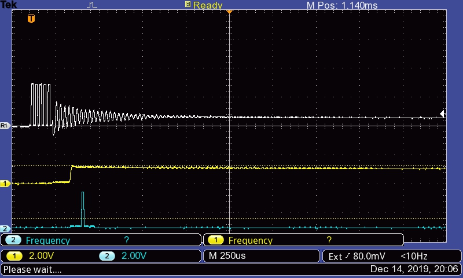Click the Please wait.... status message
This screenshot has width=463, height=278.
(32, 269)
